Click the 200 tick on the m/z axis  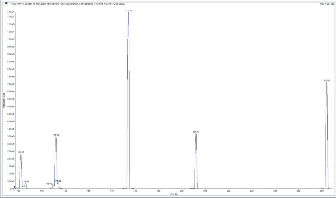point(182,191)
